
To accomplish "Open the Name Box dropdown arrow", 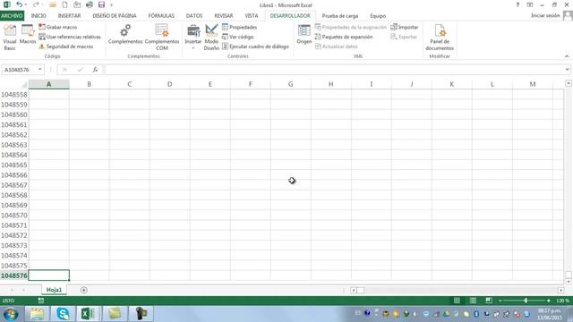I will coord(39,70).
